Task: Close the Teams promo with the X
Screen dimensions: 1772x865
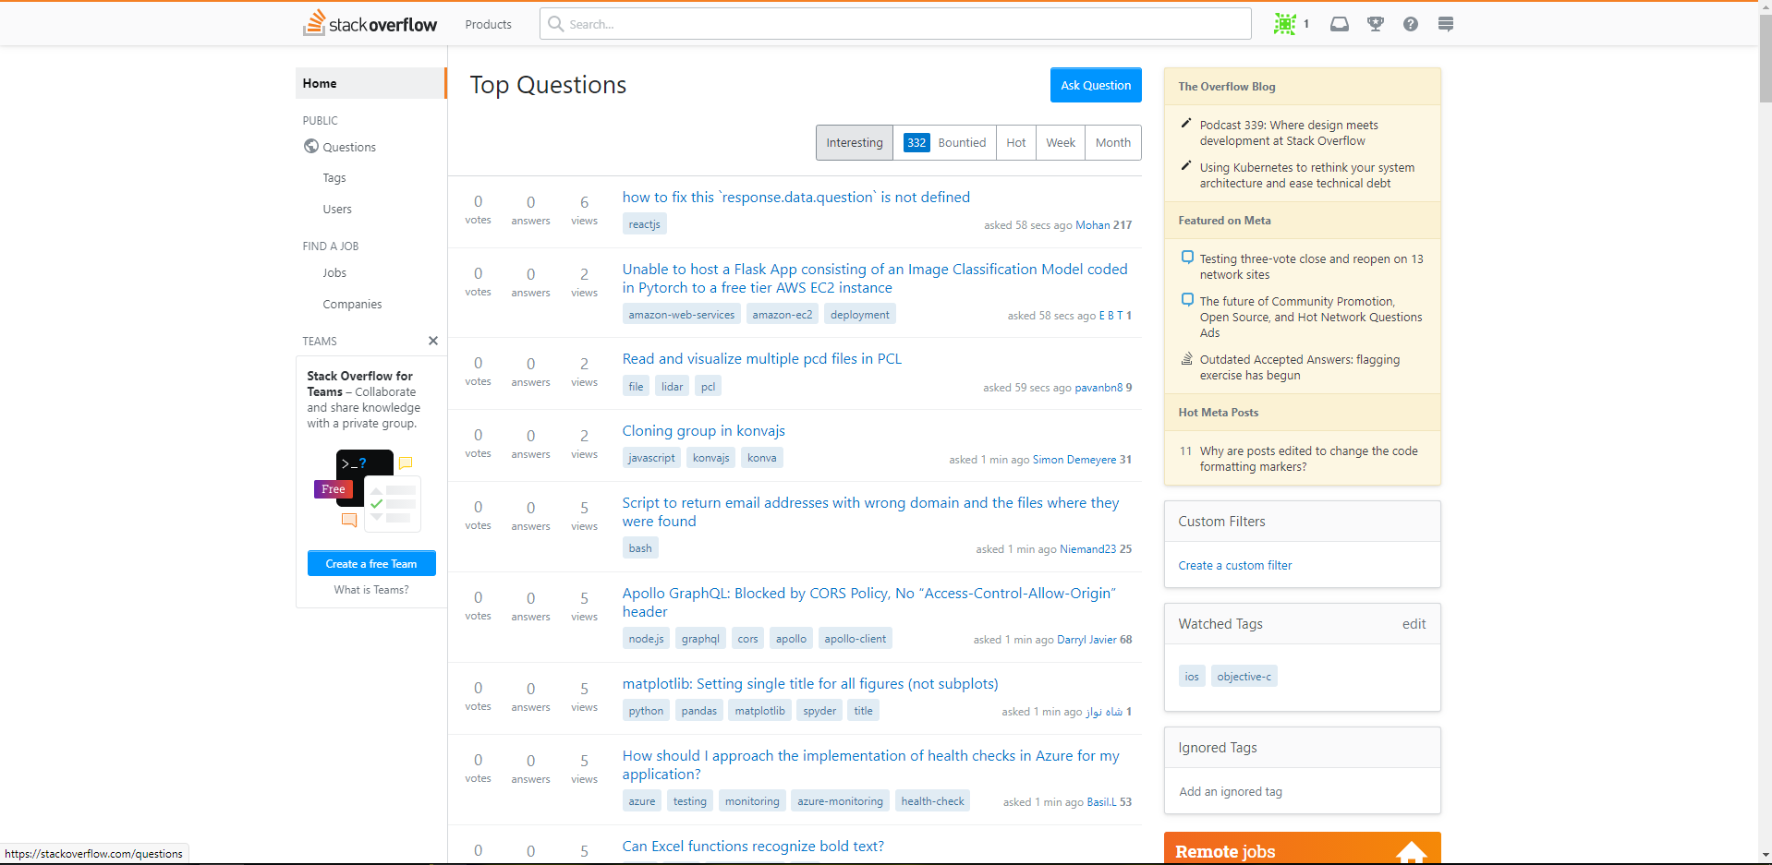Action: tap(433, 341)
